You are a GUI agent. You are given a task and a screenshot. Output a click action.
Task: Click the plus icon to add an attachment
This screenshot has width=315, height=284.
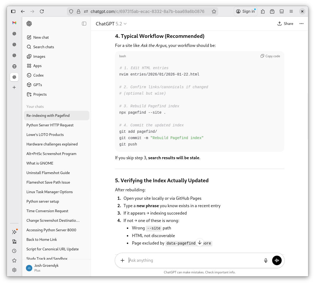tap(122, 260)
